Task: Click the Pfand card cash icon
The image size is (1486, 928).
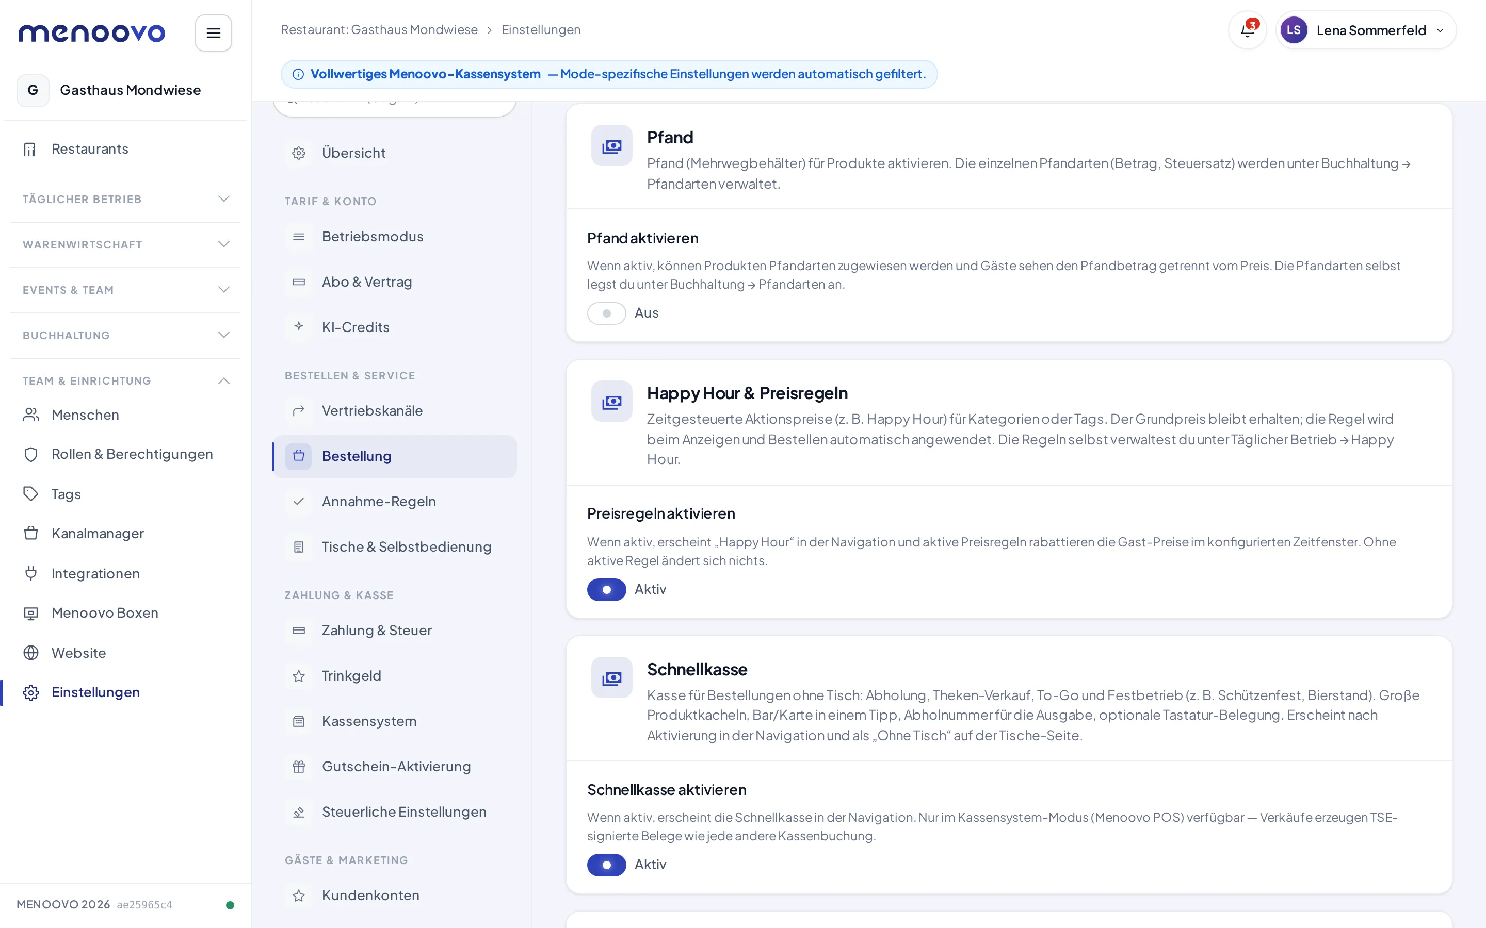Action: [611, 146]
